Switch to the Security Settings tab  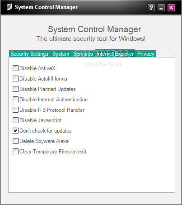[x=29, y=54]
